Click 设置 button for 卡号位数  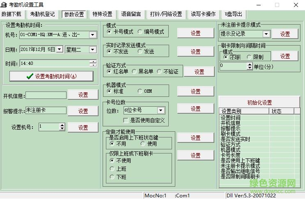pos(195,109)
